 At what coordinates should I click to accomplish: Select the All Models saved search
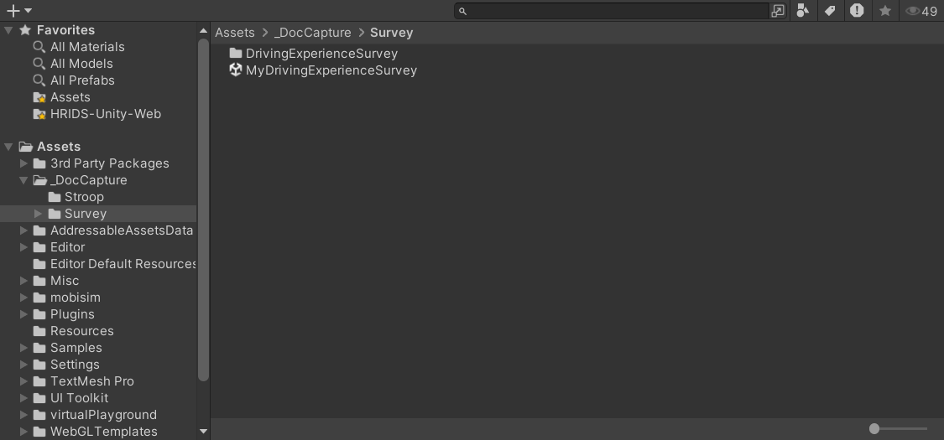point(81,64)
